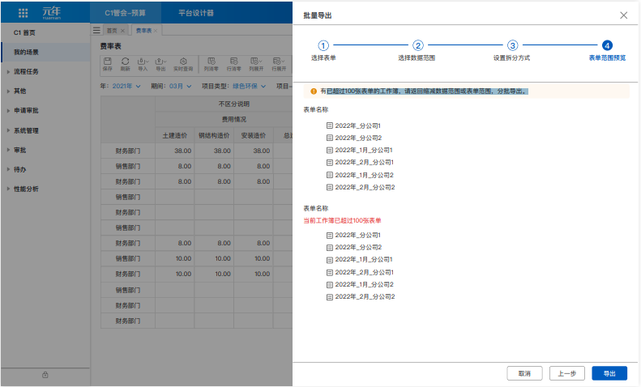Close the 批量导出 dialog
Viewport: 641px width, 387px height.
tap(623, 15)
